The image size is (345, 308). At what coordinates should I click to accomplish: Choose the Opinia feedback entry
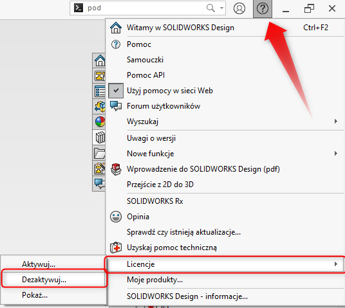click(225, 217)
